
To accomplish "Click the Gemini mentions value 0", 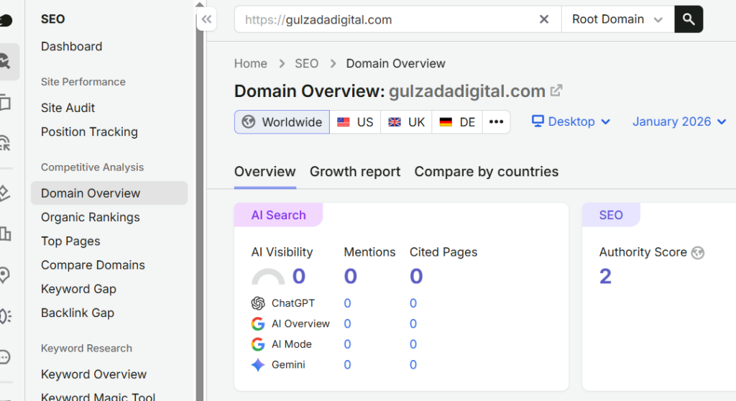I will point(347,365).
